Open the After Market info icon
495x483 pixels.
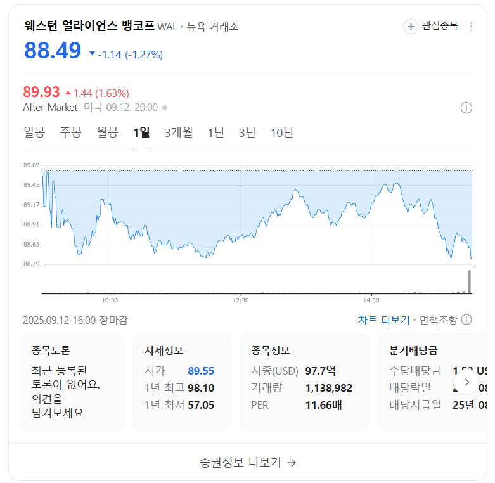pyautogui.click(x=466, y=108)
